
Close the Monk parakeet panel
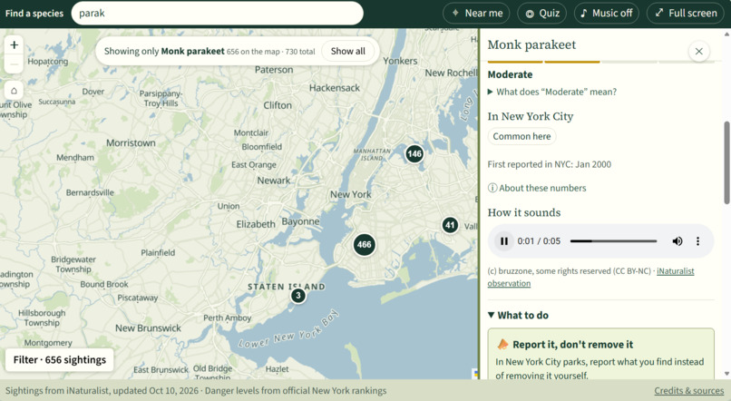click(699, 52)
